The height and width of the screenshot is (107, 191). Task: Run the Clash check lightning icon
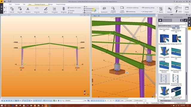tap(176, 12)
